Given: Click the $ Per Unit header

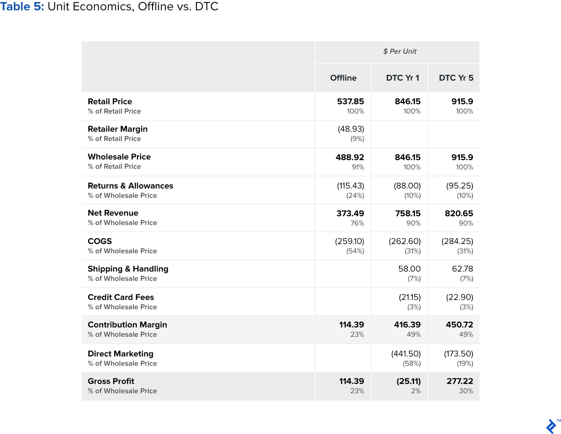Looking at the screenshot, I should [x=400, y=51].
